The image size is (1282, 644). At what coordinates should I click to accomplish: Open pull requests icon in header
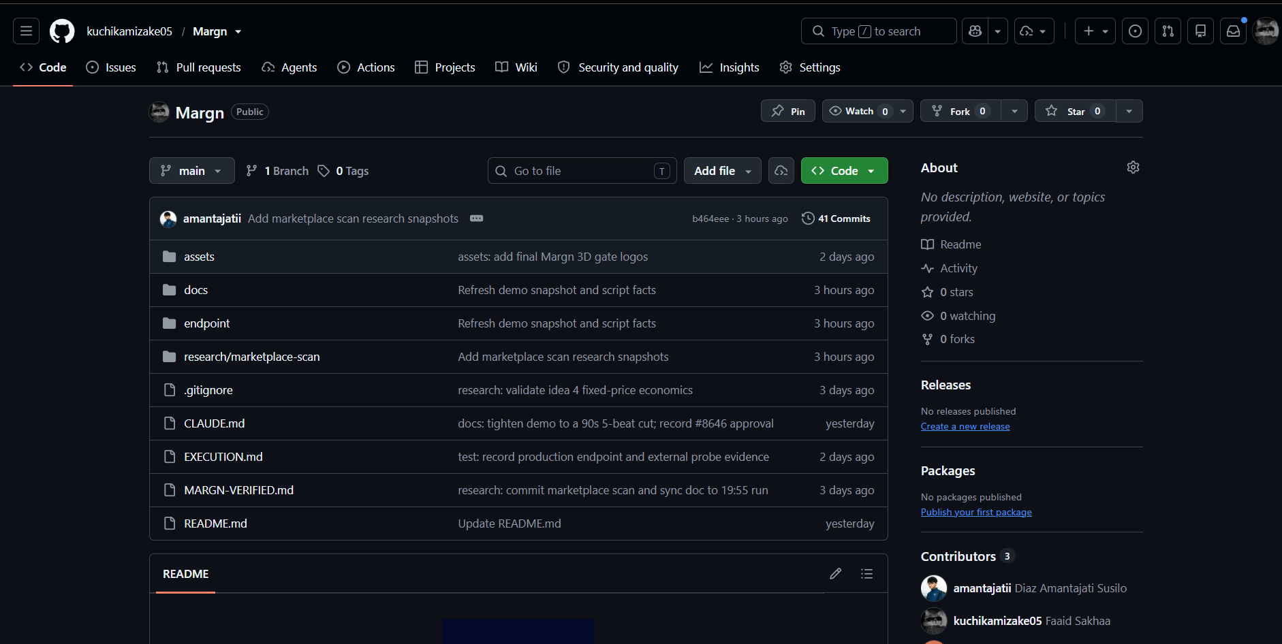pyautogui.click(x=1168, y=31)
